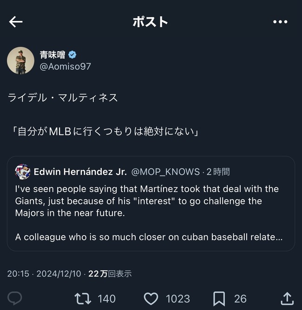The width and height of the screenshot is (302, 310).
Task: Tap the share upload icon
Action: click(x=287, y=298)
